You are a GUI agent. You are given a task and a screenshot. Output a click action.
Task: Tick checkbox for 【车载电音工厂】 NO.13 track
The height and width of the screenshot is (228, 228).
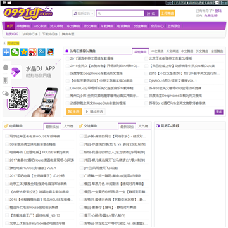pos(7,215)
